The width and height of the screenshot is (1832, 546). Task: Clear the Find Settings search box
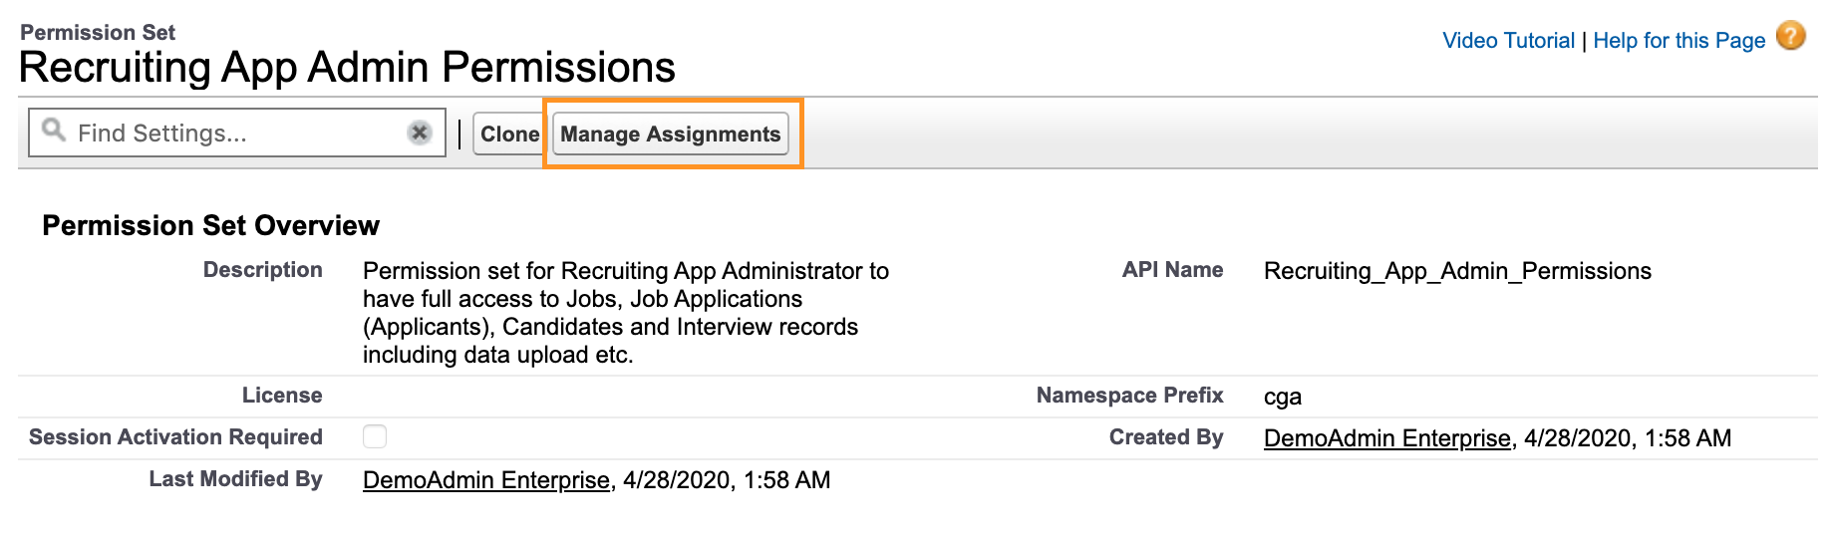tap(420, 133)
